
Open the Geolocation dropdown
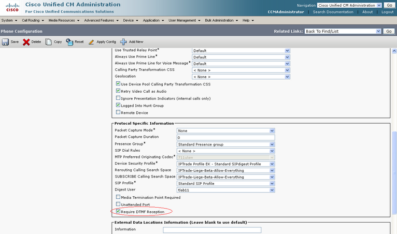(x=241, y=77)
